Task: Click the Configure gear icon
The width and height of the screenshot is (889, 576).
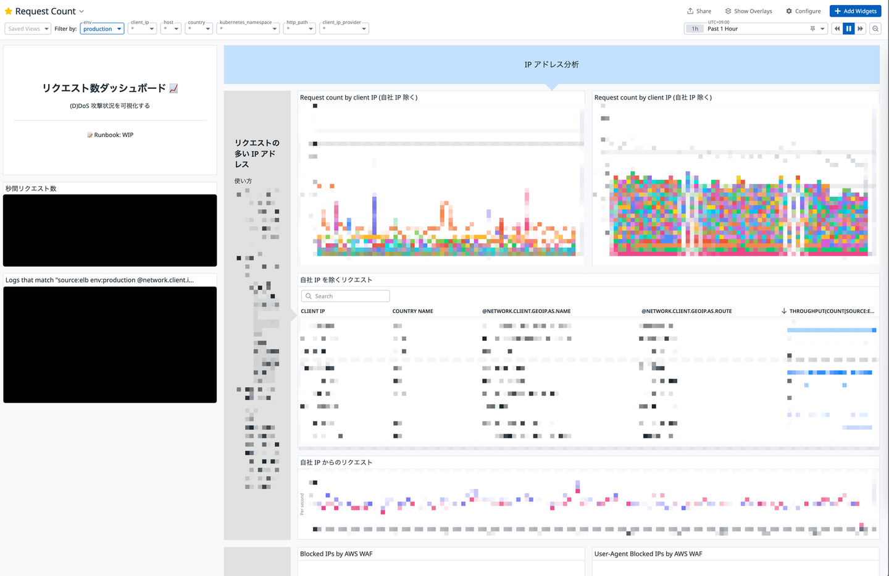Action: pyautogui.click(x=789, y=11)
